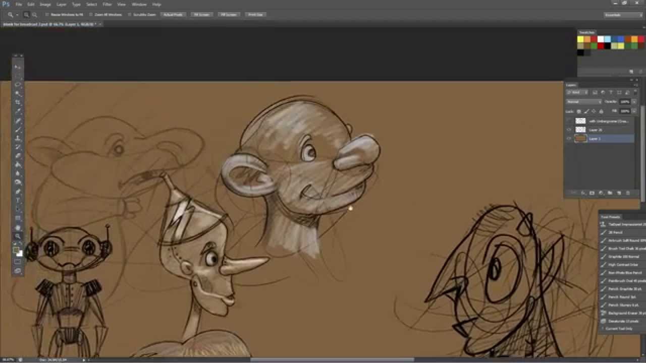Add adjustment layer from Layers panel
This screenshot has width=646, height=363.
pos(601,193)
